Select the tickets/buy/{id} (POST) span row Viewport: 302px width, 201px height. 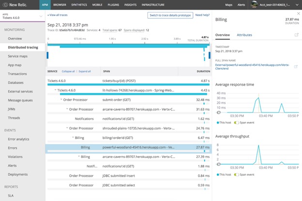point(128,82)
